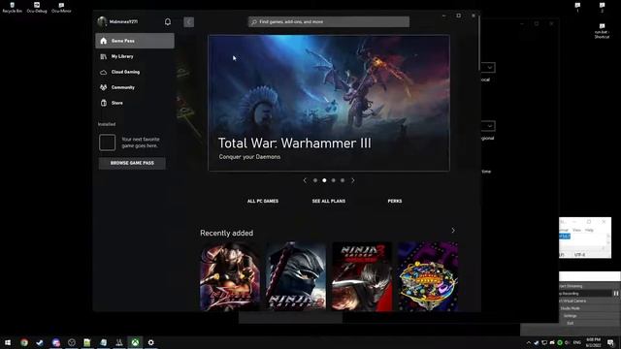Open the user profile avatar at top left
Screen dimensions: 621x349
[102, 21]
